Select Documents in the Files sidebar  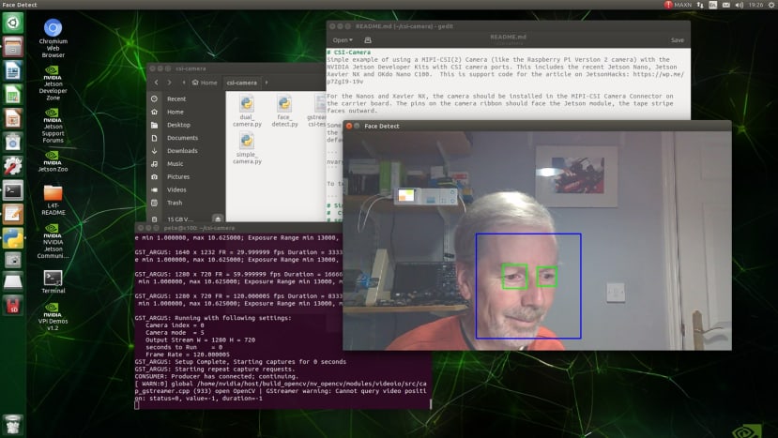pos(187,138)
